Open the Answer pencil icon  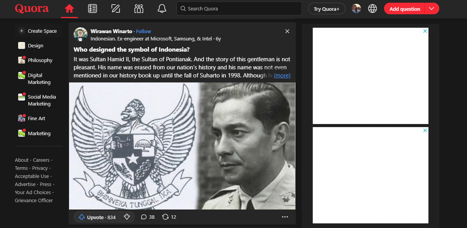tap(116, 9)
